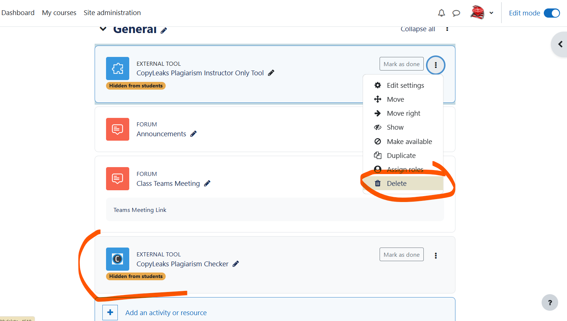Rename Class Teams Meeting via pencil icon
This screenshot has width=567, height=321.
pos(207,183)
